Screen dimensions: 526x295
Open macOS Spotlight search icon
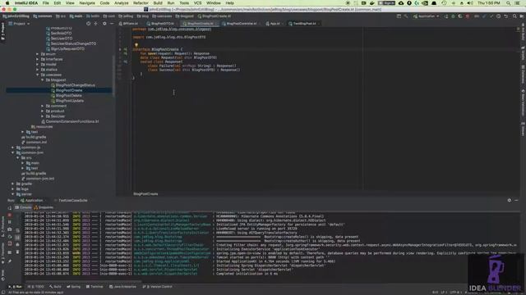pyautogui.click(x=509, y=3)
